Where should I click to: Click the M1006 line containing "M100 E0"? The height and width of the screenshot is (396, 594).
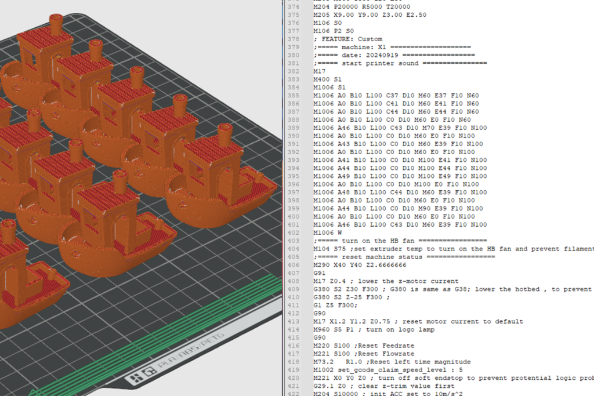tap(396, 184)
